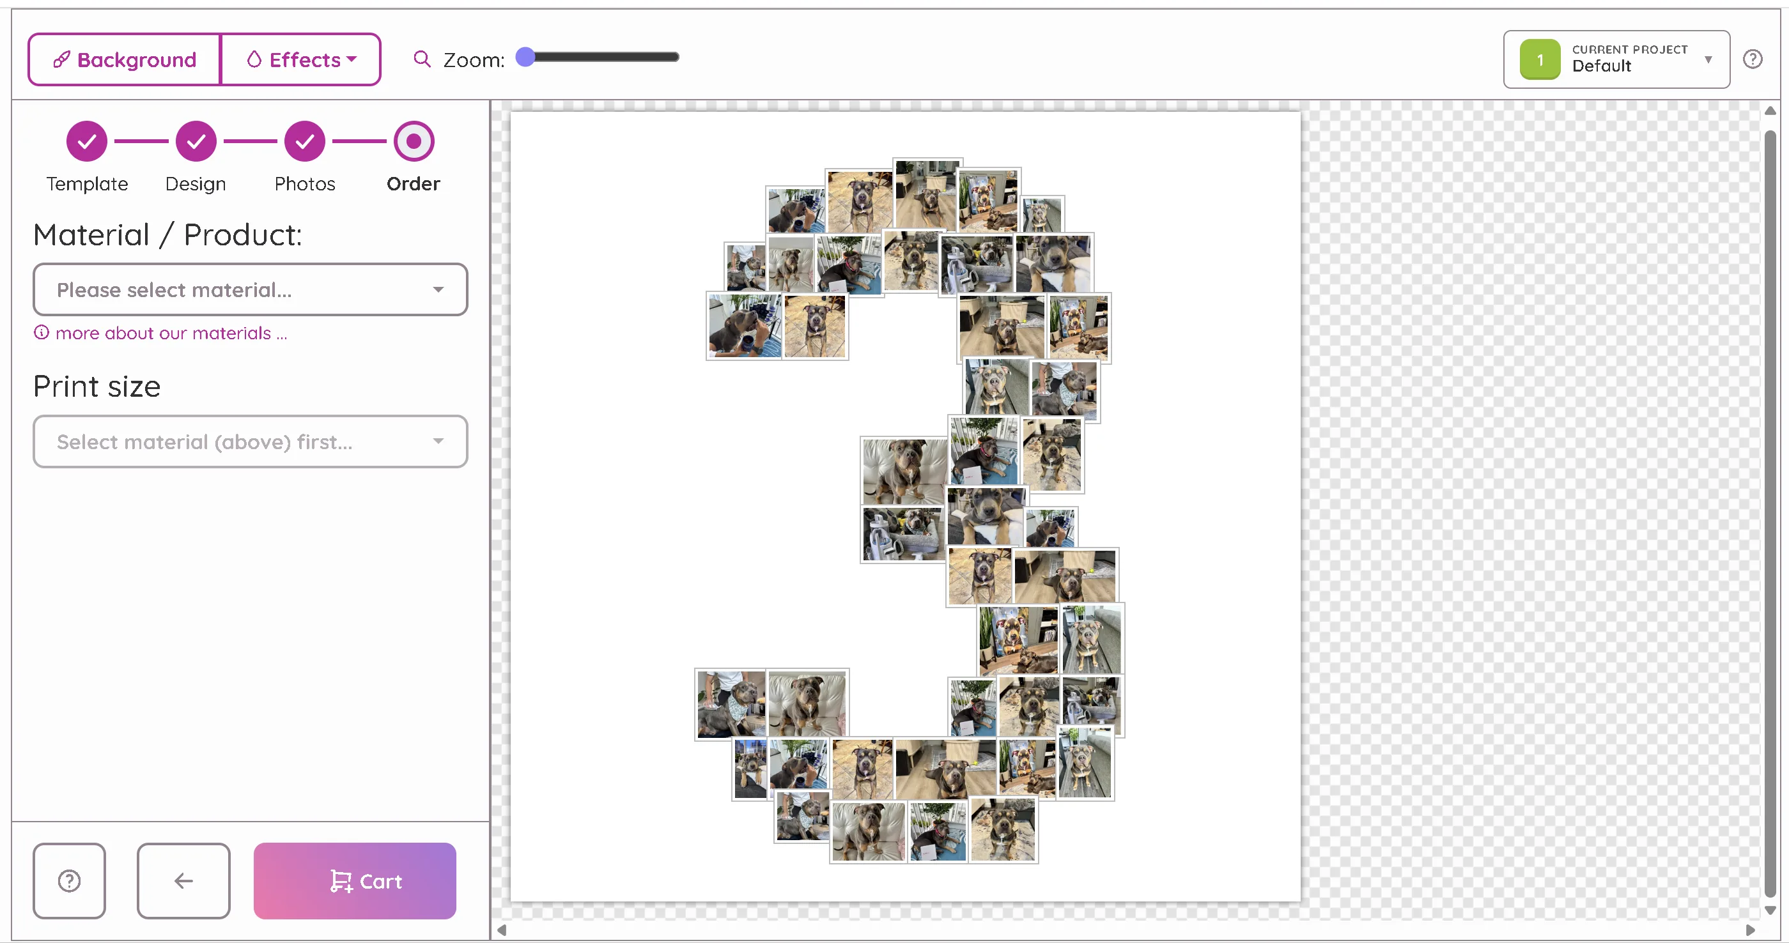Click the help question mark button at bottom

point(70,880)
